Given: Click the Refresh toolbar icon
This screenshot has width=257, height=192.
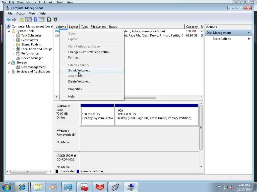Looking at the screenshot, I should pos(49,20).
